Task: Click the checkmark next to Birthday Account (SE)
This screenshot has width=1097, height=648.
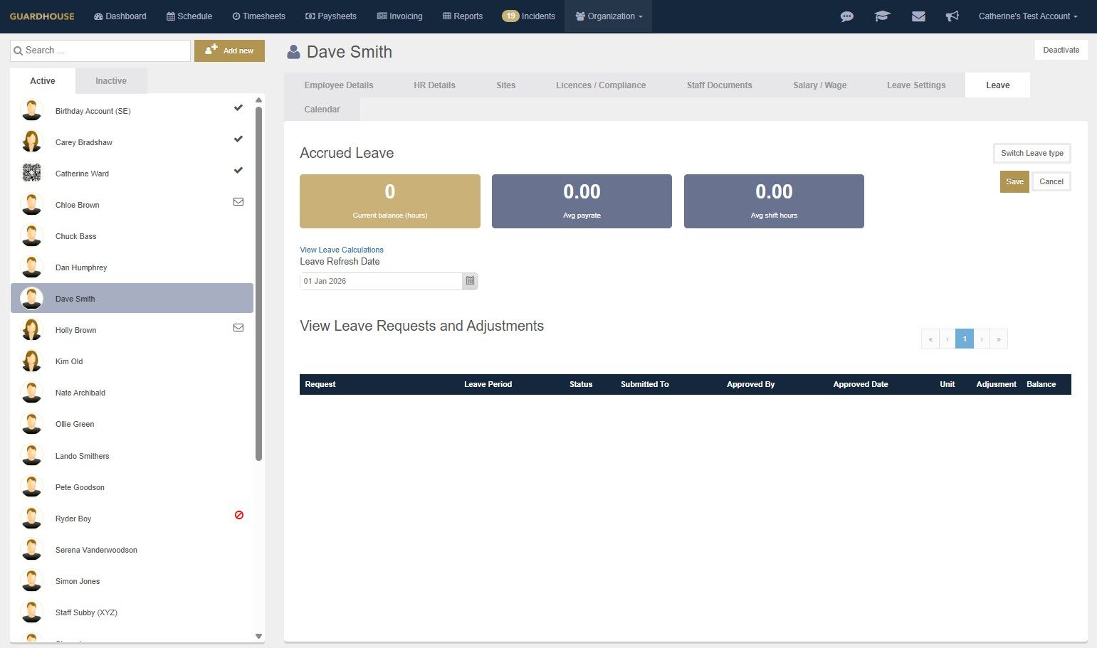Action: tap(238, 108)
